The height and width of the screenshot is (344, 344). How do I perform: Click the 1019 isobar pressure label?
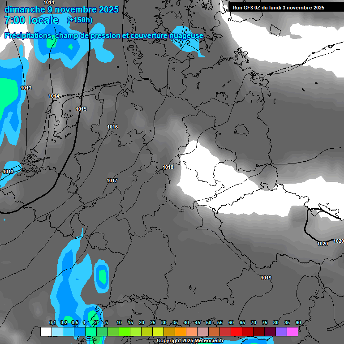click(266, 278)
